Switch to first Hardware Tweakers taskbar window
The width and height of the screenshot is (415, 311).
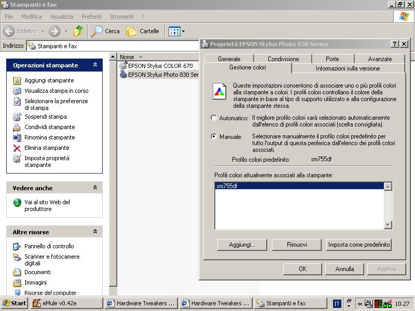pos(141,303)
